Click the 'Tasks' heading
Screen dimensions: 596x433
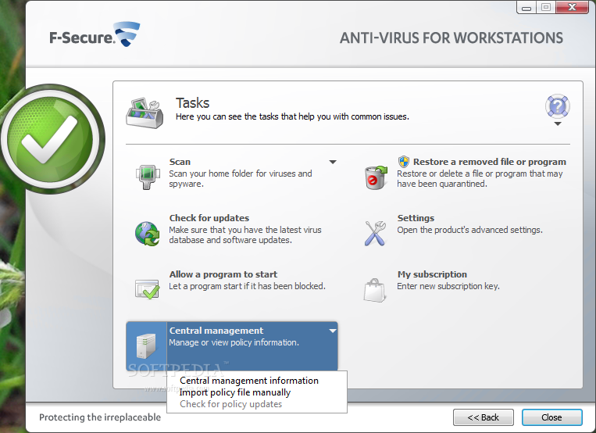[192, 103]
